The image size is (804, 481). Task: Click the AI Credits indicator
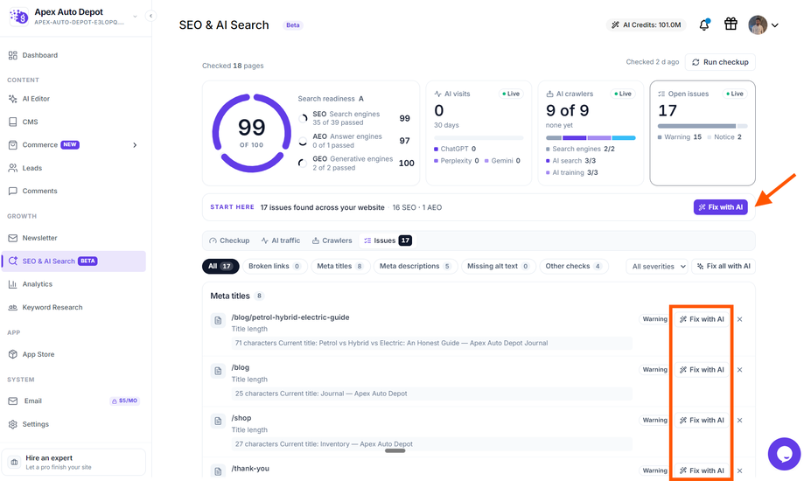pos(646,24)
